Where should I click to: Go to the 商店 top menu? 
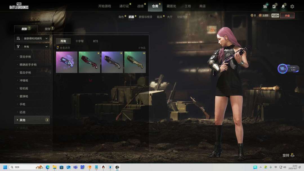coord(202,6)
